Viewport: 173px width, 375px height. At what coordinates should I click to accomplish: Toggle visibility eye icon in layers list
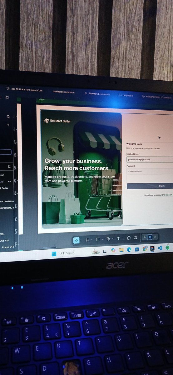click(9, 182)
